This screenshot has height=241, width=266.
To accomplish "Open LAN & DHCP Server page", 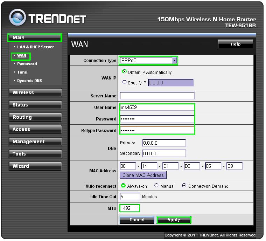I will (35, 47).
